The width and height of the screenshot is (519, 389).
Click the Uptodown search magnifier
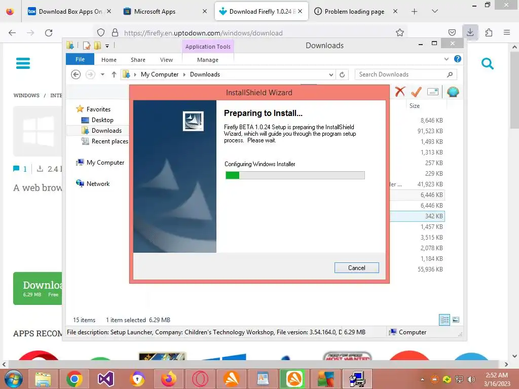tap(487, 63)
